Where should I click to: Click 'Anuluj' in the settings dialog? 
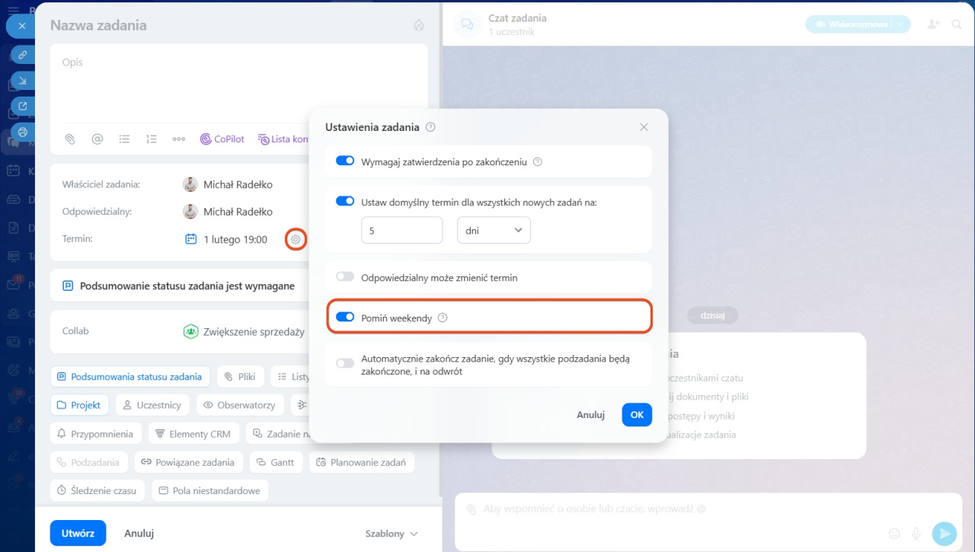pyautogui.click(x=590, y=415)
